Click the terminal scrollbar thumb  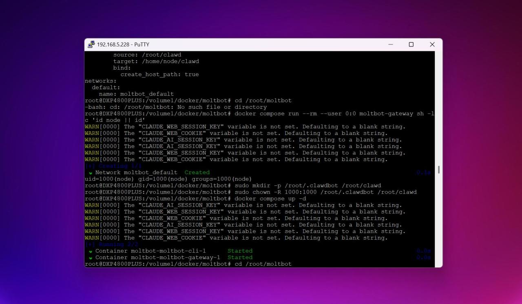click(439, 170)
